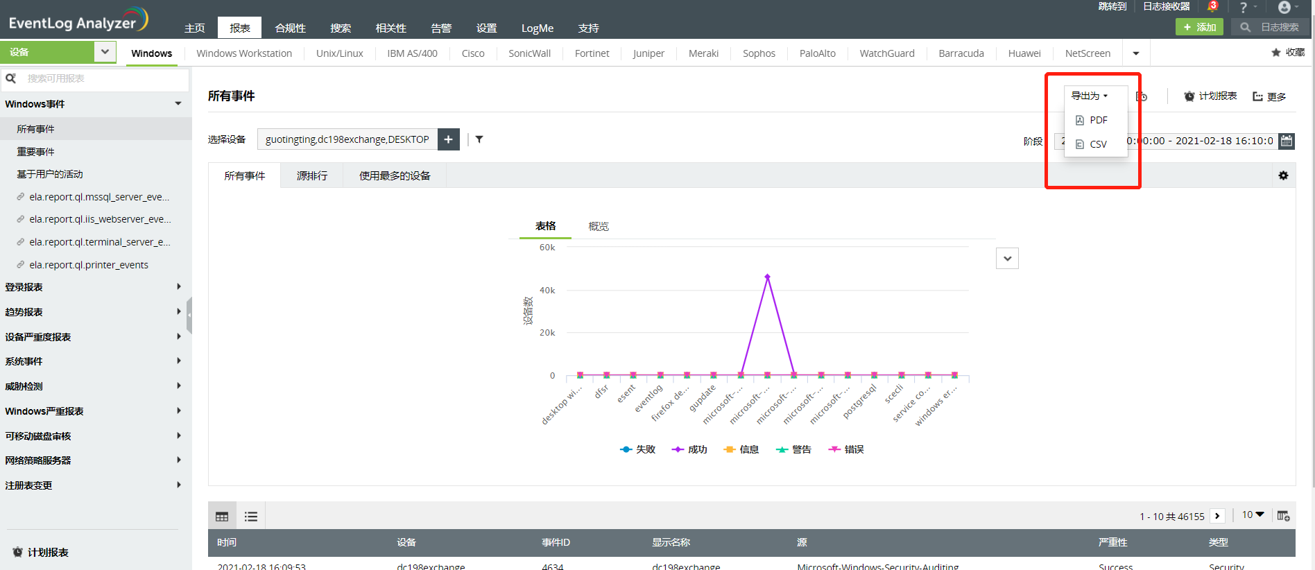
Task: Open chart settings gear icon
Action: 1284,175
